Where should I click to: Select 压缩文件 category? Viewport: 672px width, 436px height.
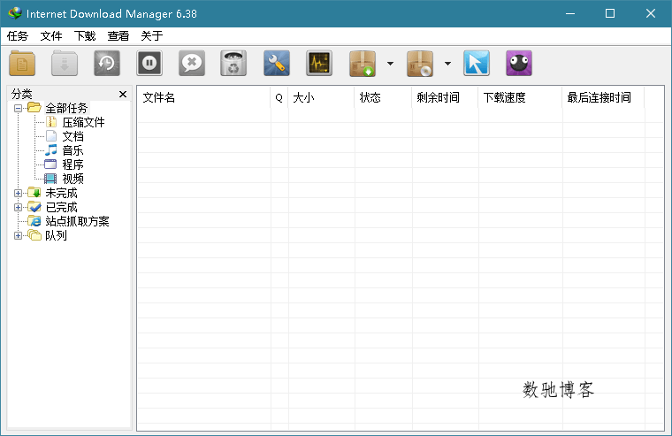(x=84, y=122)
